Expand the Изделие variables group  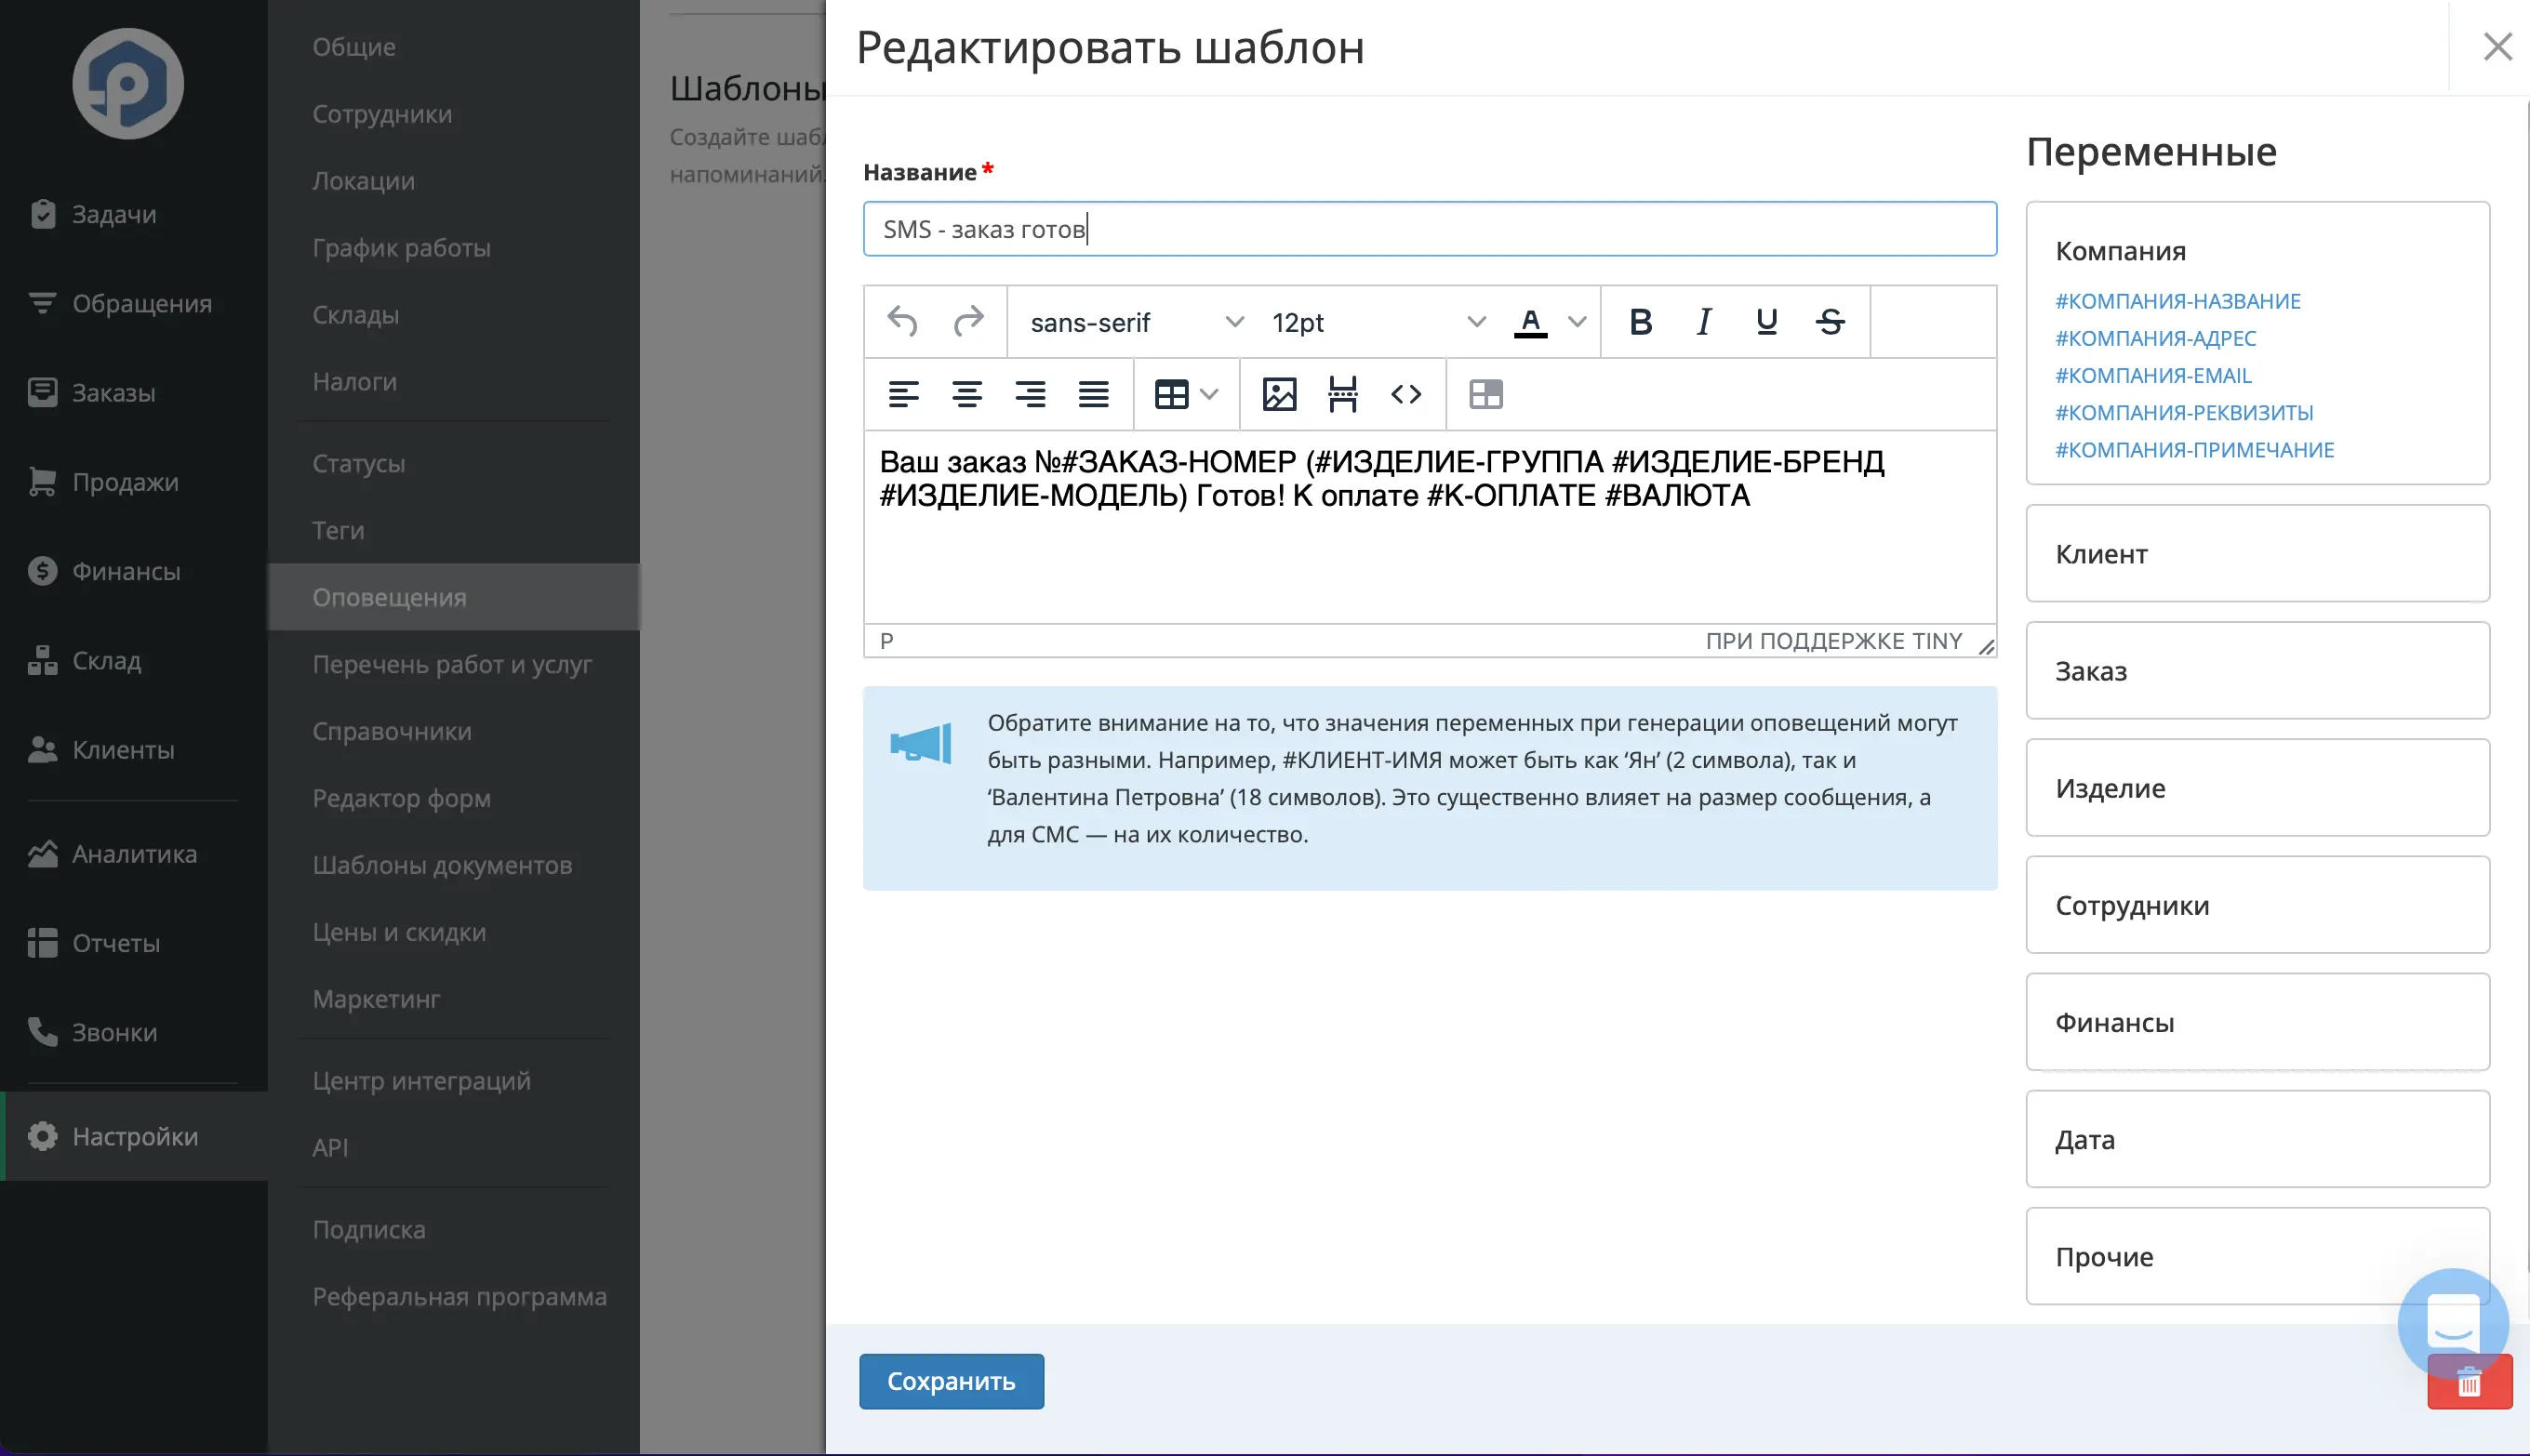coord(2257,788)
